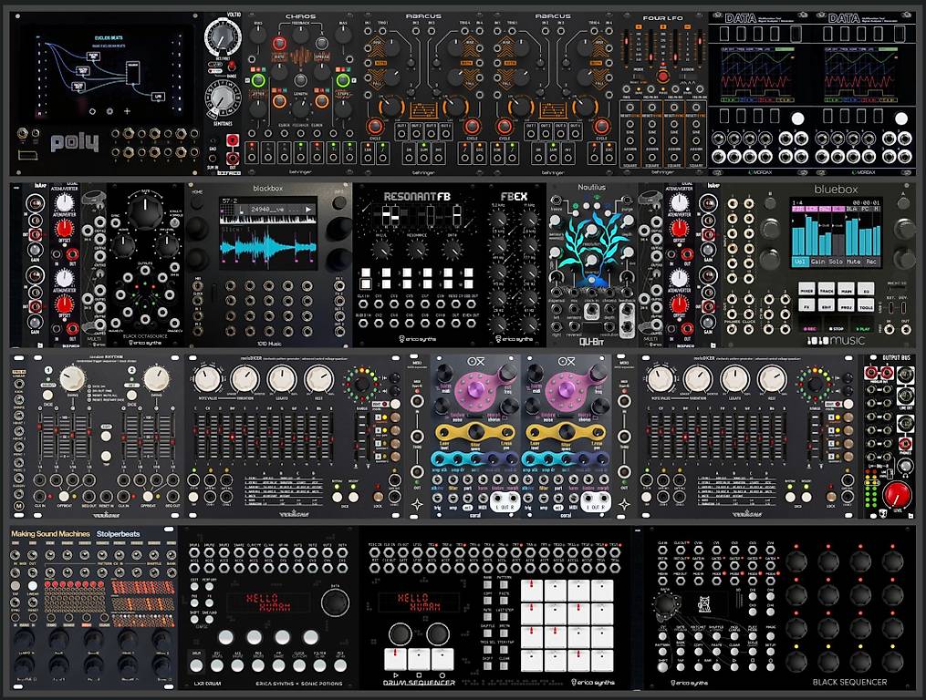
Task: Click the record icon button on Drum Sequencer
Action: [x=442, y=659]
